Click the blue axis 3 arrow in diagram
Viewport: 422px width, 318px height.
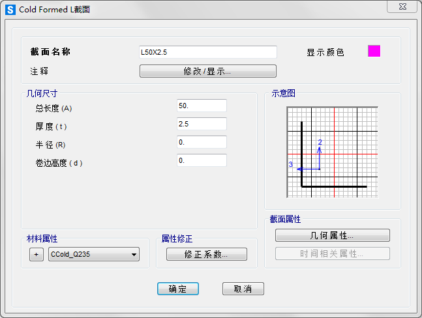tap(301, 169)
